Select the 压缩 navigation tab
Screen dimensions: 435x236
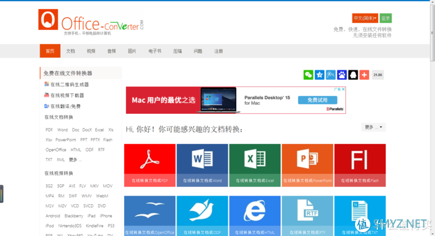pyautogui.click(x=178, y=51)
